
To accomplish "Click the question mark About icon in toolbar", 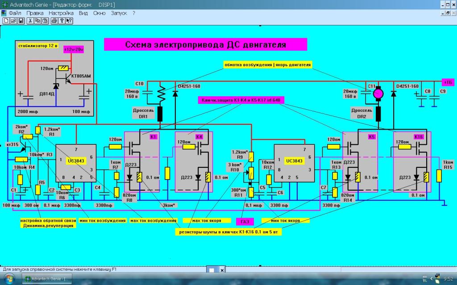I will click(x=62, y=20).
